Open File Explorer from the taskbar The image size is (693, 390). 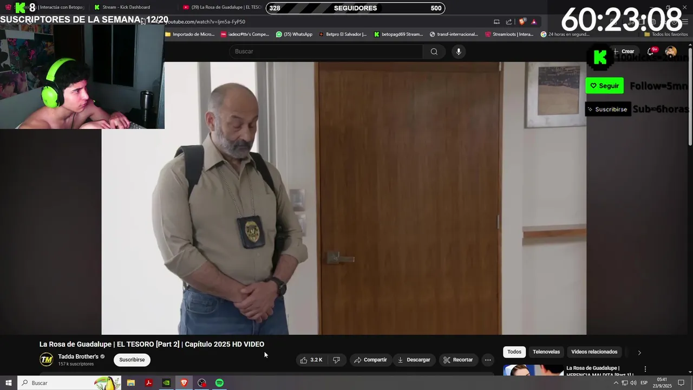(131, 383)
